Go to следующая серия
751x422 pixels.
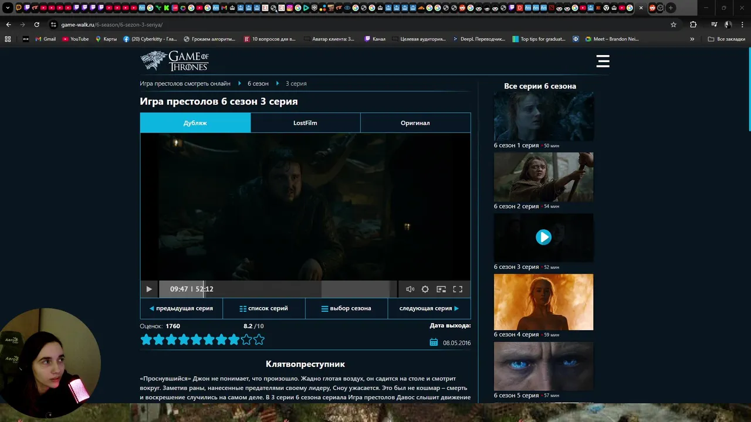click(x=429, y=308)
